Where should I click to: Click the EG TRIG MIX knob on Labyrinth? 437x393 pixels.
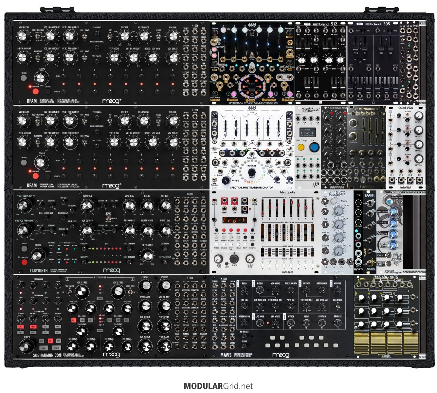(x=148, y=256)
